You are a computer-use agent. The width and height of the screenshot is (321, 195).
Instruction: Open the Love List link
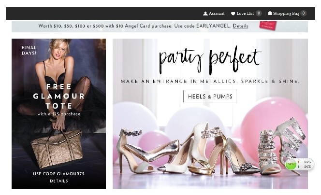245,14
